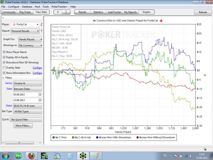213x160 pixels.
Task: Open the FX taskbar application
Action: 44,156
